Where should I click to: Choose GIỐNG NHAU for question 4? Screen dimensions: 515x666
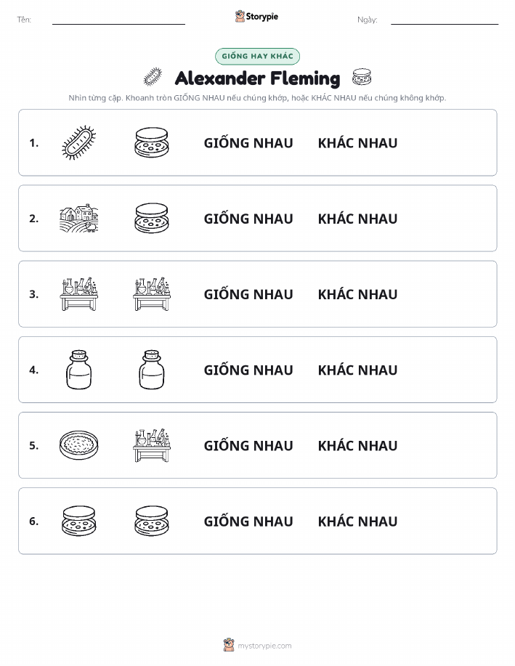pyautogui.click(x=248, y=370)
